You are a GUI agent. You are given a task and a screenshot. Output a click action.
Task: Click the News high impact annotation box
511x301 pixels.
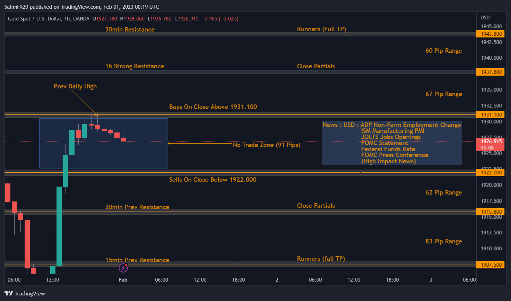[x=392, y=143]
